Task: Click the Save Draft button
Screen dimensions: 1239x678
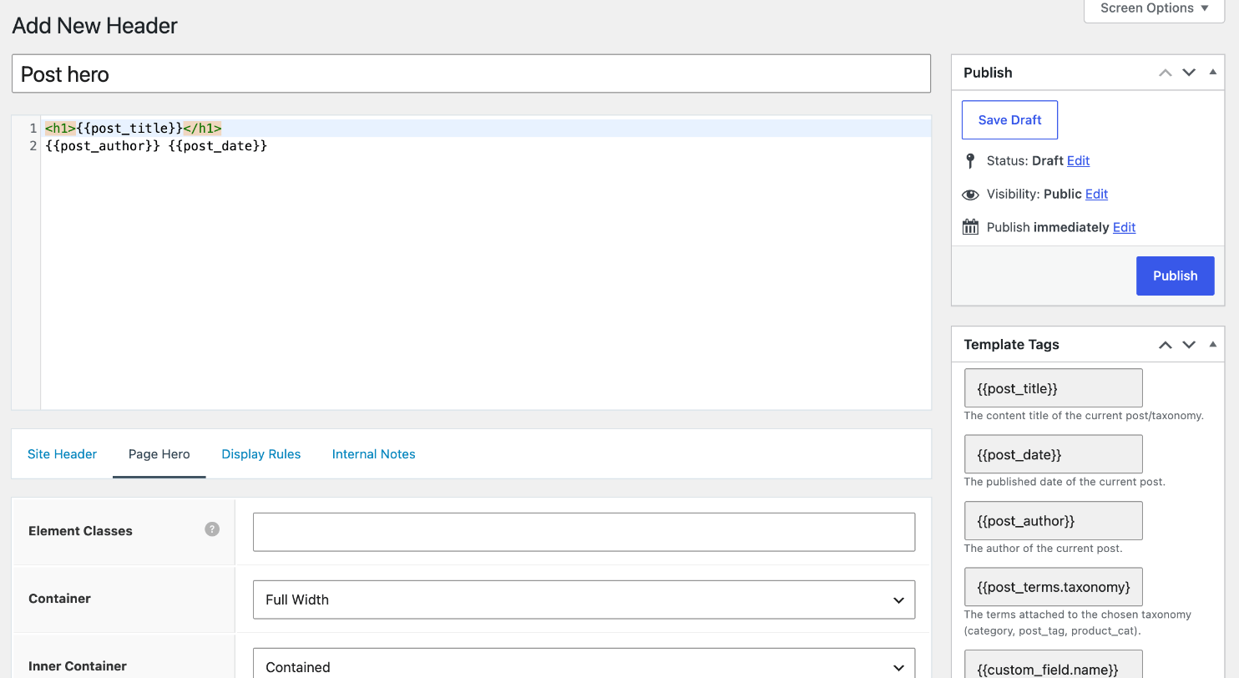Action: point(1009,119)
